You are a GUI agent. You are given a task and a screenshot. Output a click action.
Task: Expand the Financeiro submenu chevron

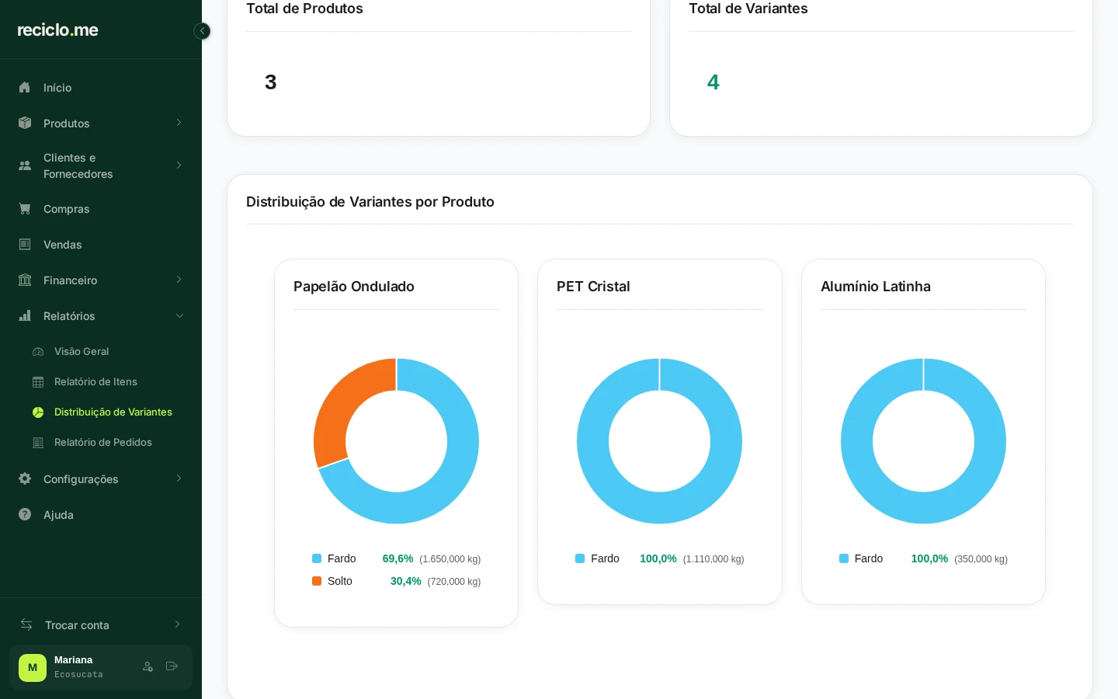pyautogui.click(x=179, y=280)
